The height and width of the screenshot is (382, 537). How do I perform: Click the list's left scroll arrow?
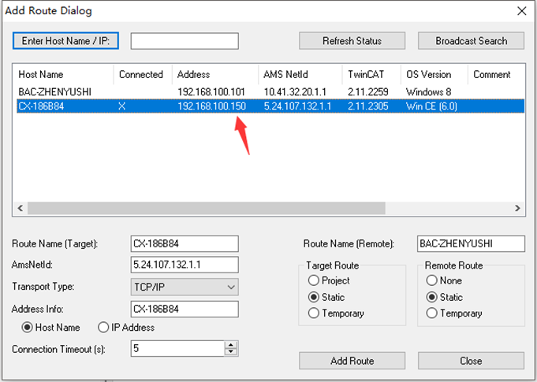[21, 208]
